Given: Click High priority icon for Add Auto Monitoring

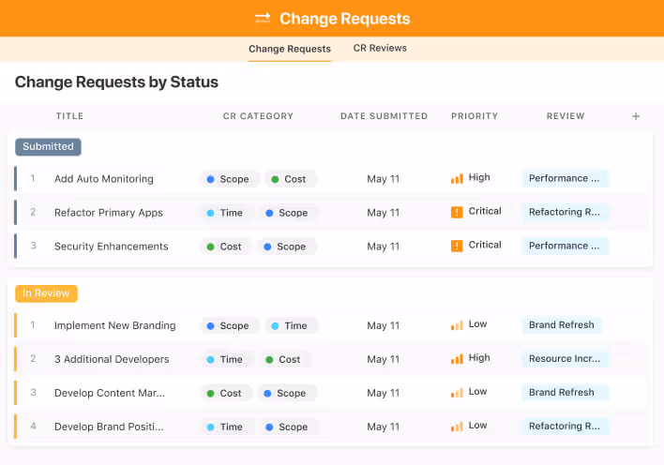Looking at the screenshot, I should 457,178.
